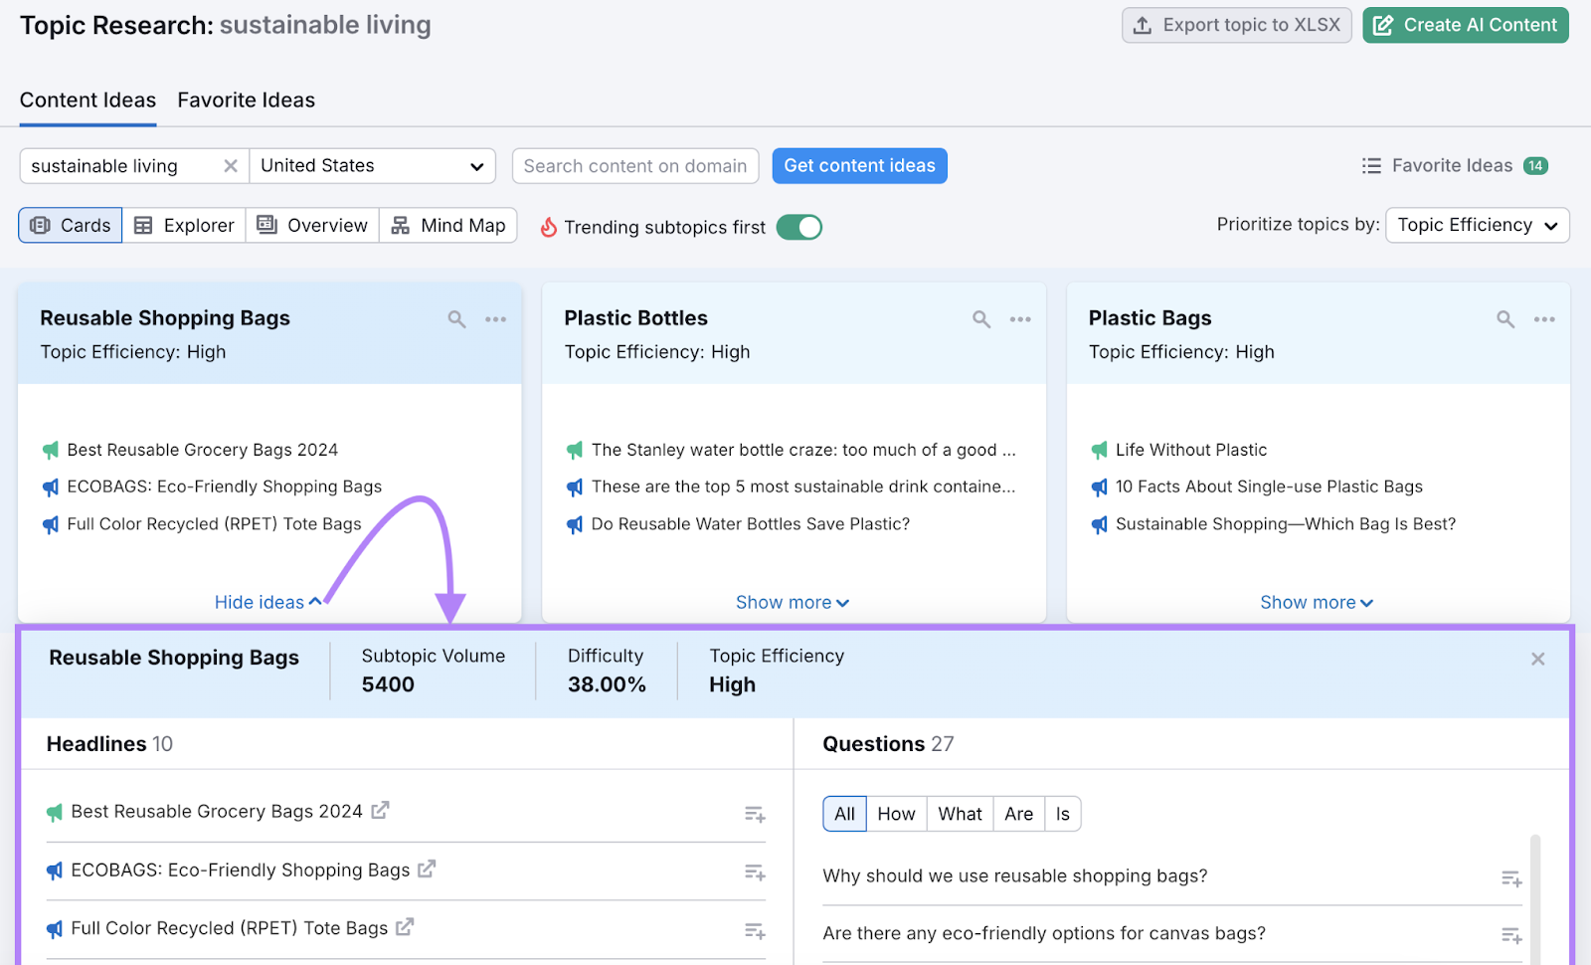Open external link for ECOBAGS headline

pyautogui.click(x=427, y=869)
